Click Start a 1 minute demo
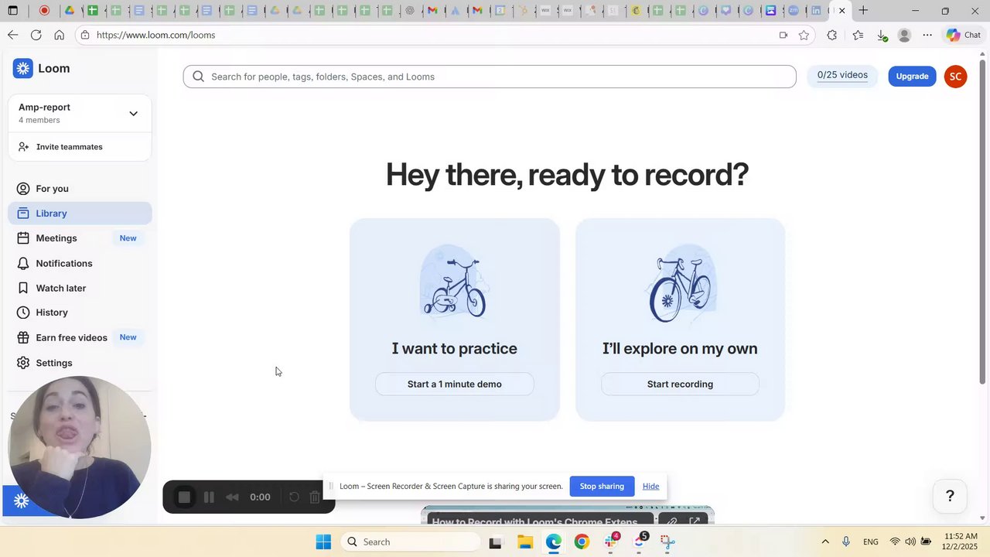Viewport: 990px width, 557px height. click(x=455, y=384)
